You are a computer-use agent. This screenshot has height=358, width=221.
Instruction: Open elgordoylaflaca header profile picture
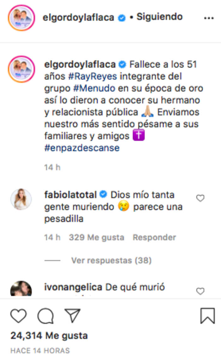click(21, 18)
